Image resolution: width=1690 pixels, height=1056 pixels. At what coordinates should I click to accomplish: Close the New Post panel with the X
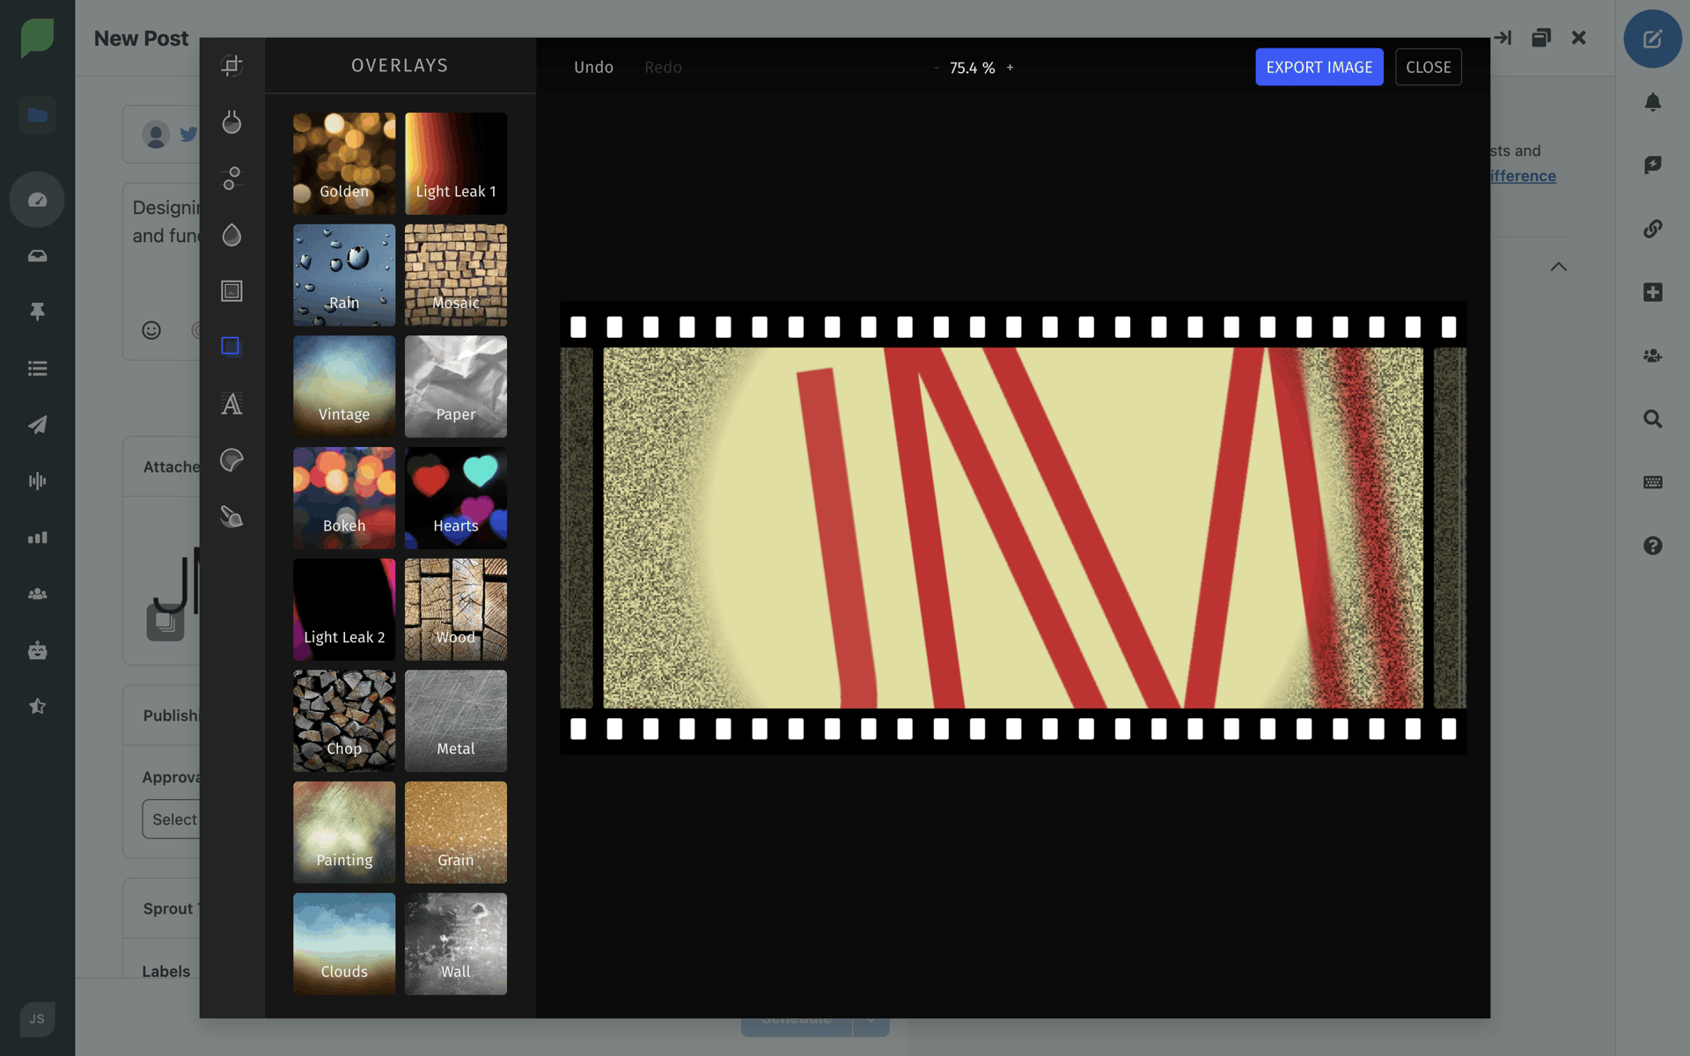tap(1578, 38)
